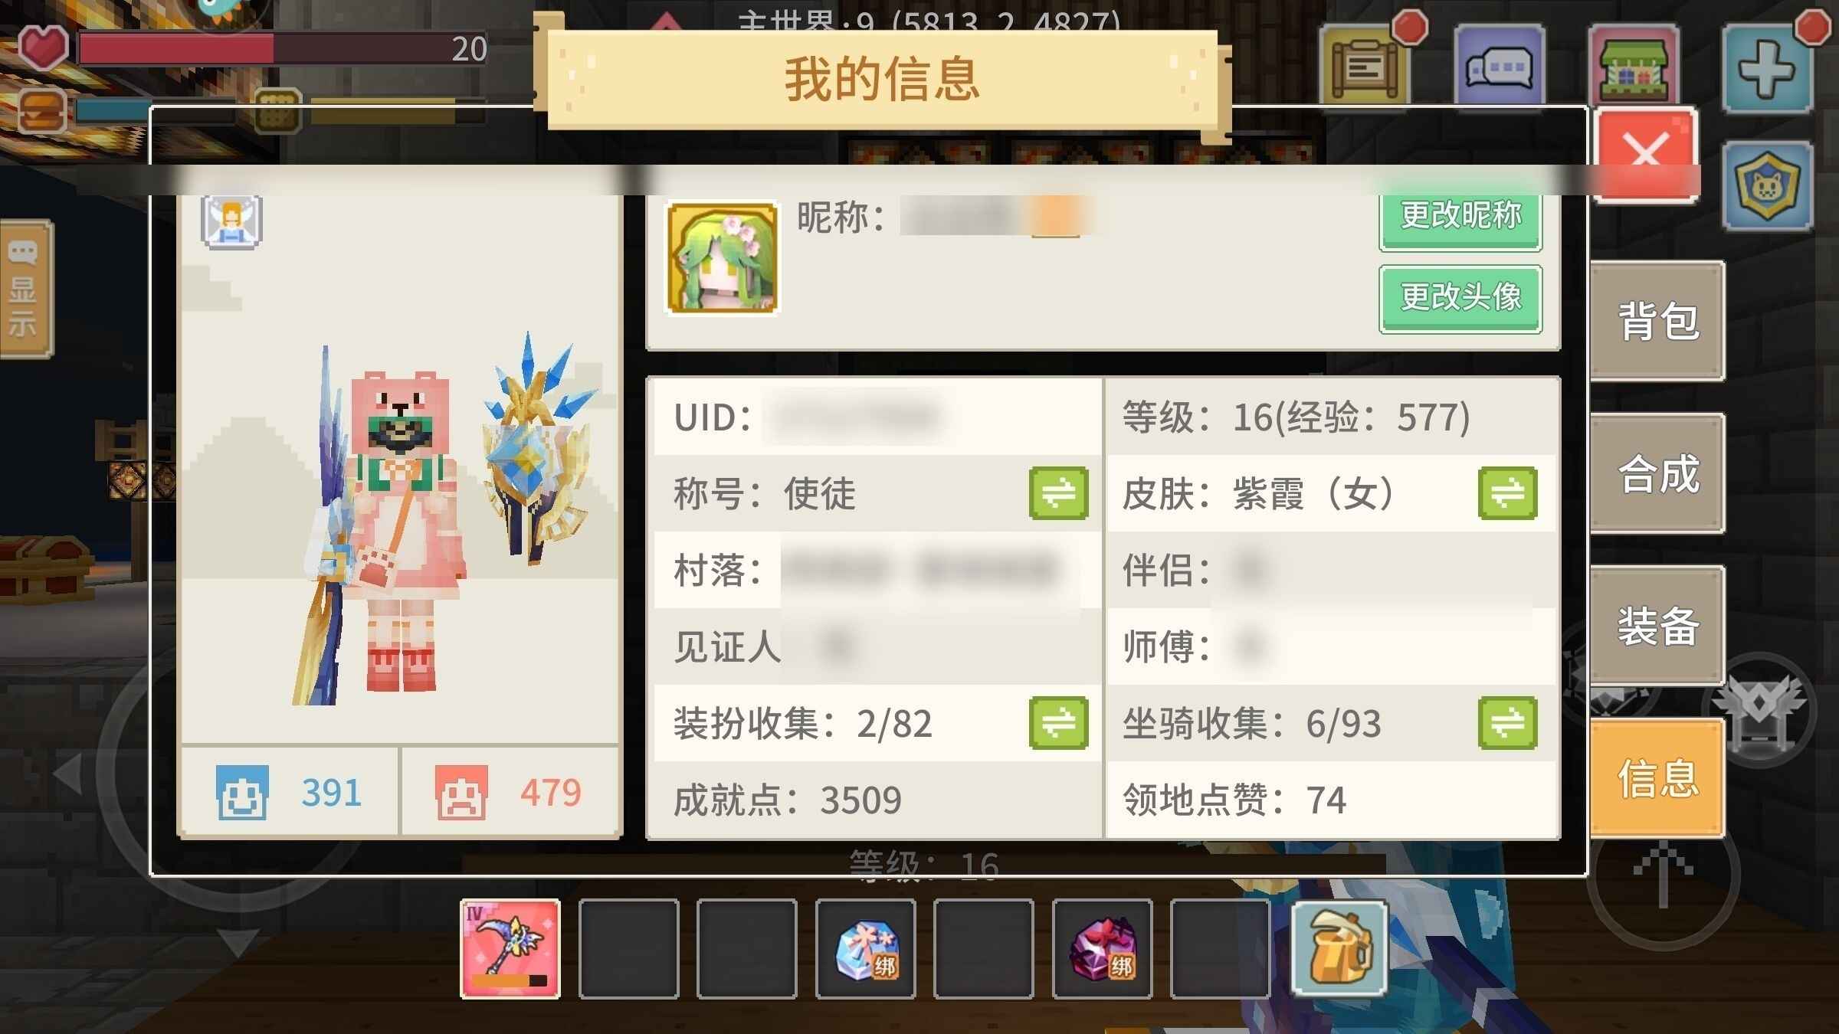Open the cat shield badge icon
This screenshot has width=1839, height=1034.
click(1767, 185)
